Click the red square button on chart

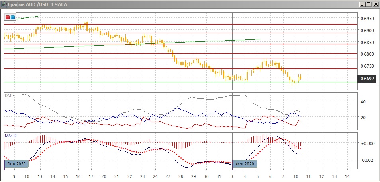[8, 17]
